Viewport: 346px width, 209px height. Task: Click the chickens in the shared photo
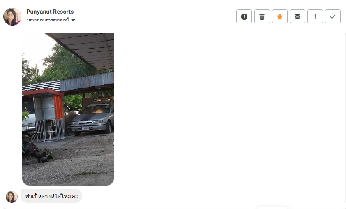[x=41, y=156]
